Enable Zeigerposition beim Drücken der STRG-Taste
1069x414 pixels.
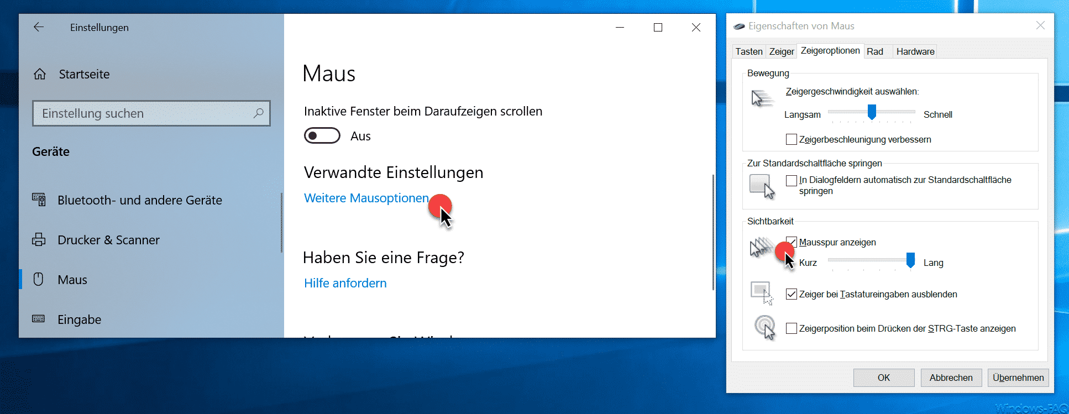[x=792, y=328]
